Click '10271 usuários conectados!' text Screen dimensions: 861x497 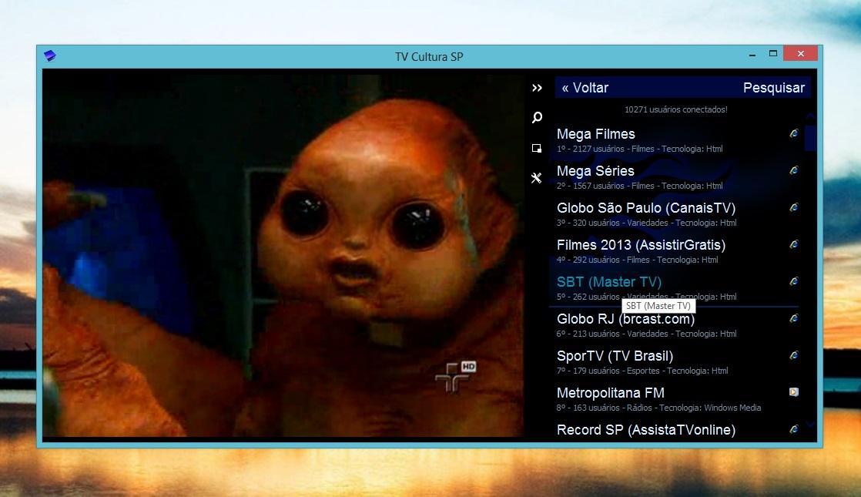[x=676, y=110]
